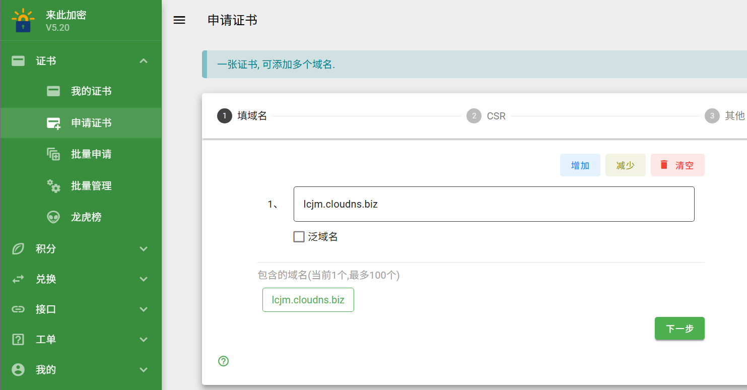Viewport: 747px width, 390px height.
Task: Click the trash icon in 清空 button
Action: click(664, 165)
